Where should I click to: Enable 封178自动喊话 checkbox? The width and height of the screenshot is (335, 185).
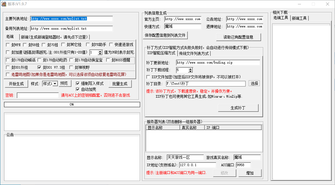8,60
